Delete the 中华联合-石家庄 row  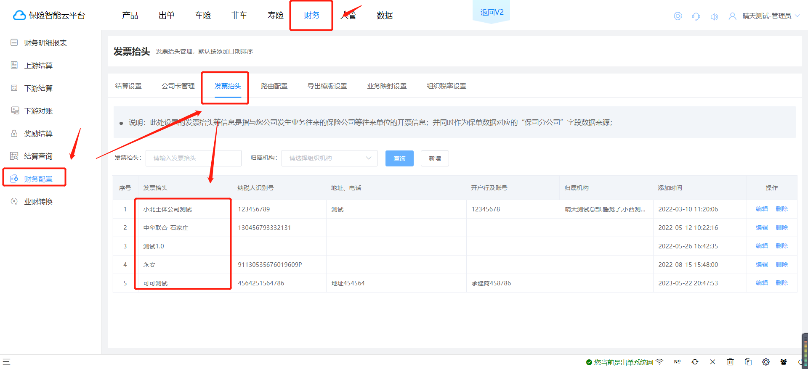point(782,227)
